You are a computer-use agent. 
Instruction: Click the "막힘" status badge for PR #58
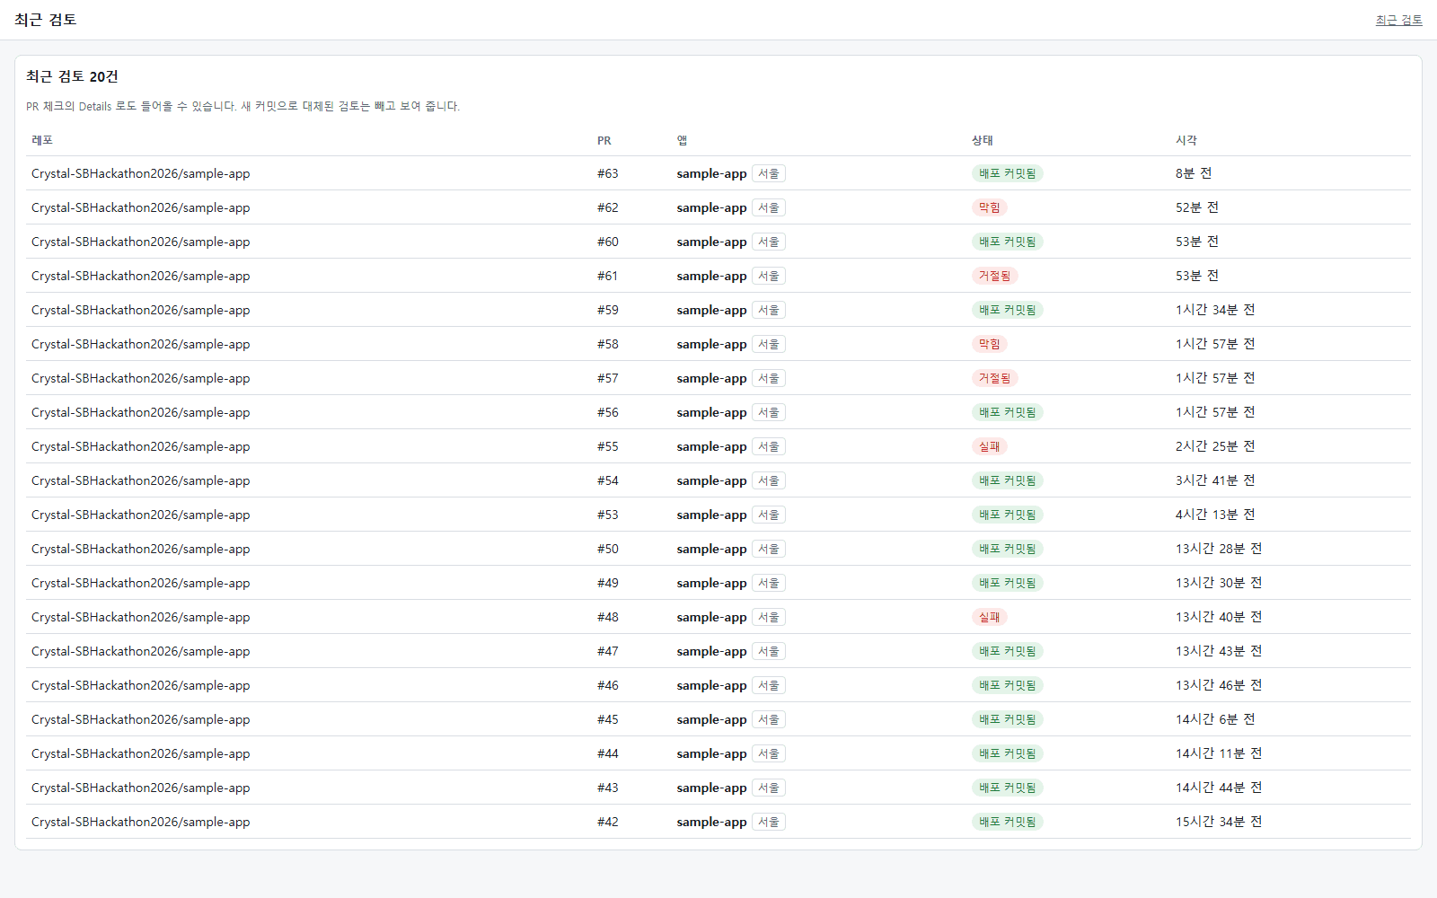989,344
